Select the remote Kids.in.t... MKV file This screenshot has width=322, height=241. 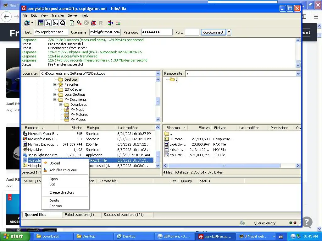coord(232,150)
